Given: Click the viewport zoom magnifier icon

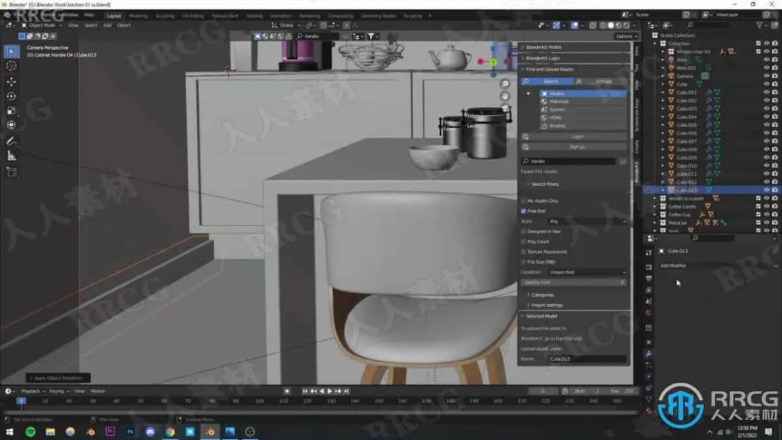Looking at the screenshot, I should point(506,83).
